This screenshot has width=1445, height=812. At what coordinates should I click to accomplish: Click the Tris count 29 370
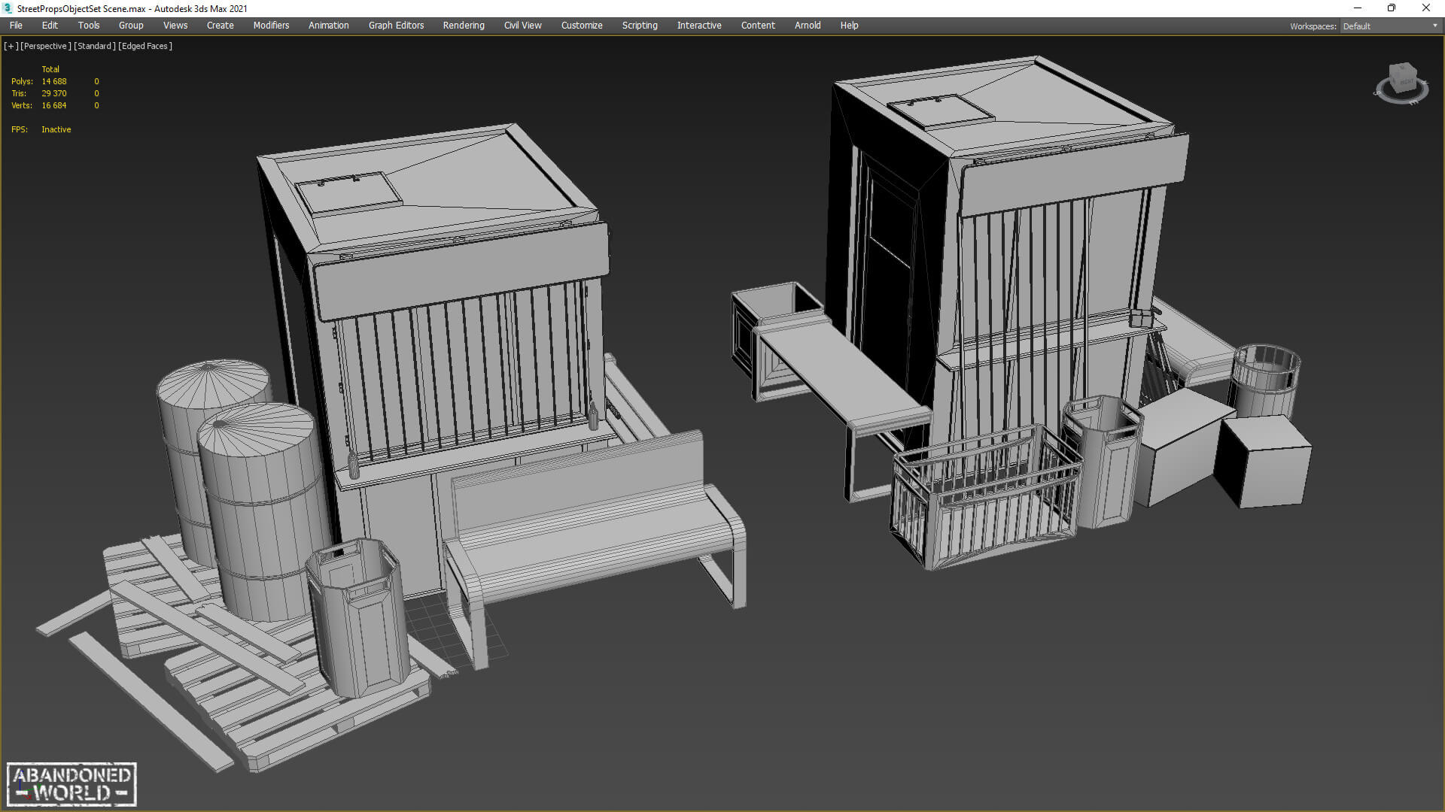click(54, 93)
